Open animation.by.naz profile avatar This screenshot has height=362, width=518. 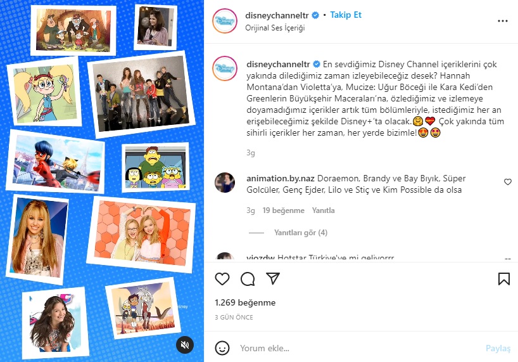(225, 183)
